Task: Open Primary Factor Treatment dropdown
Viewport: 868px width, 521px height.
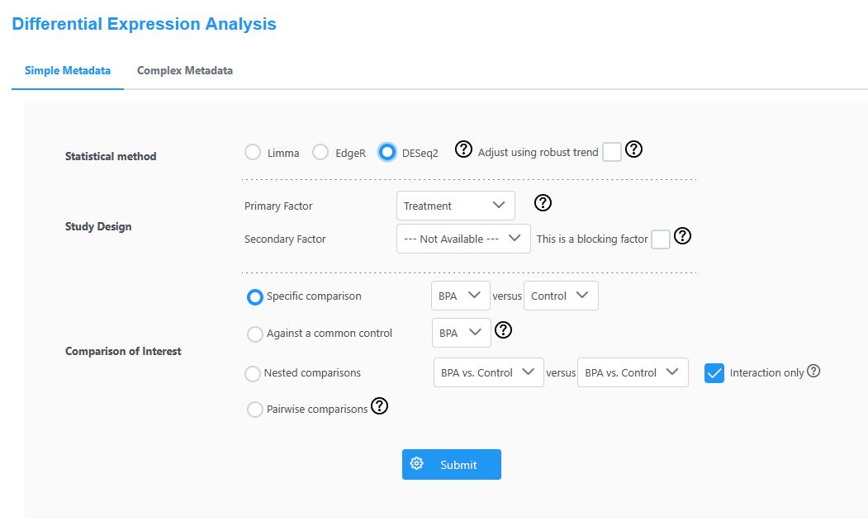Action: [x=456, y=206]
